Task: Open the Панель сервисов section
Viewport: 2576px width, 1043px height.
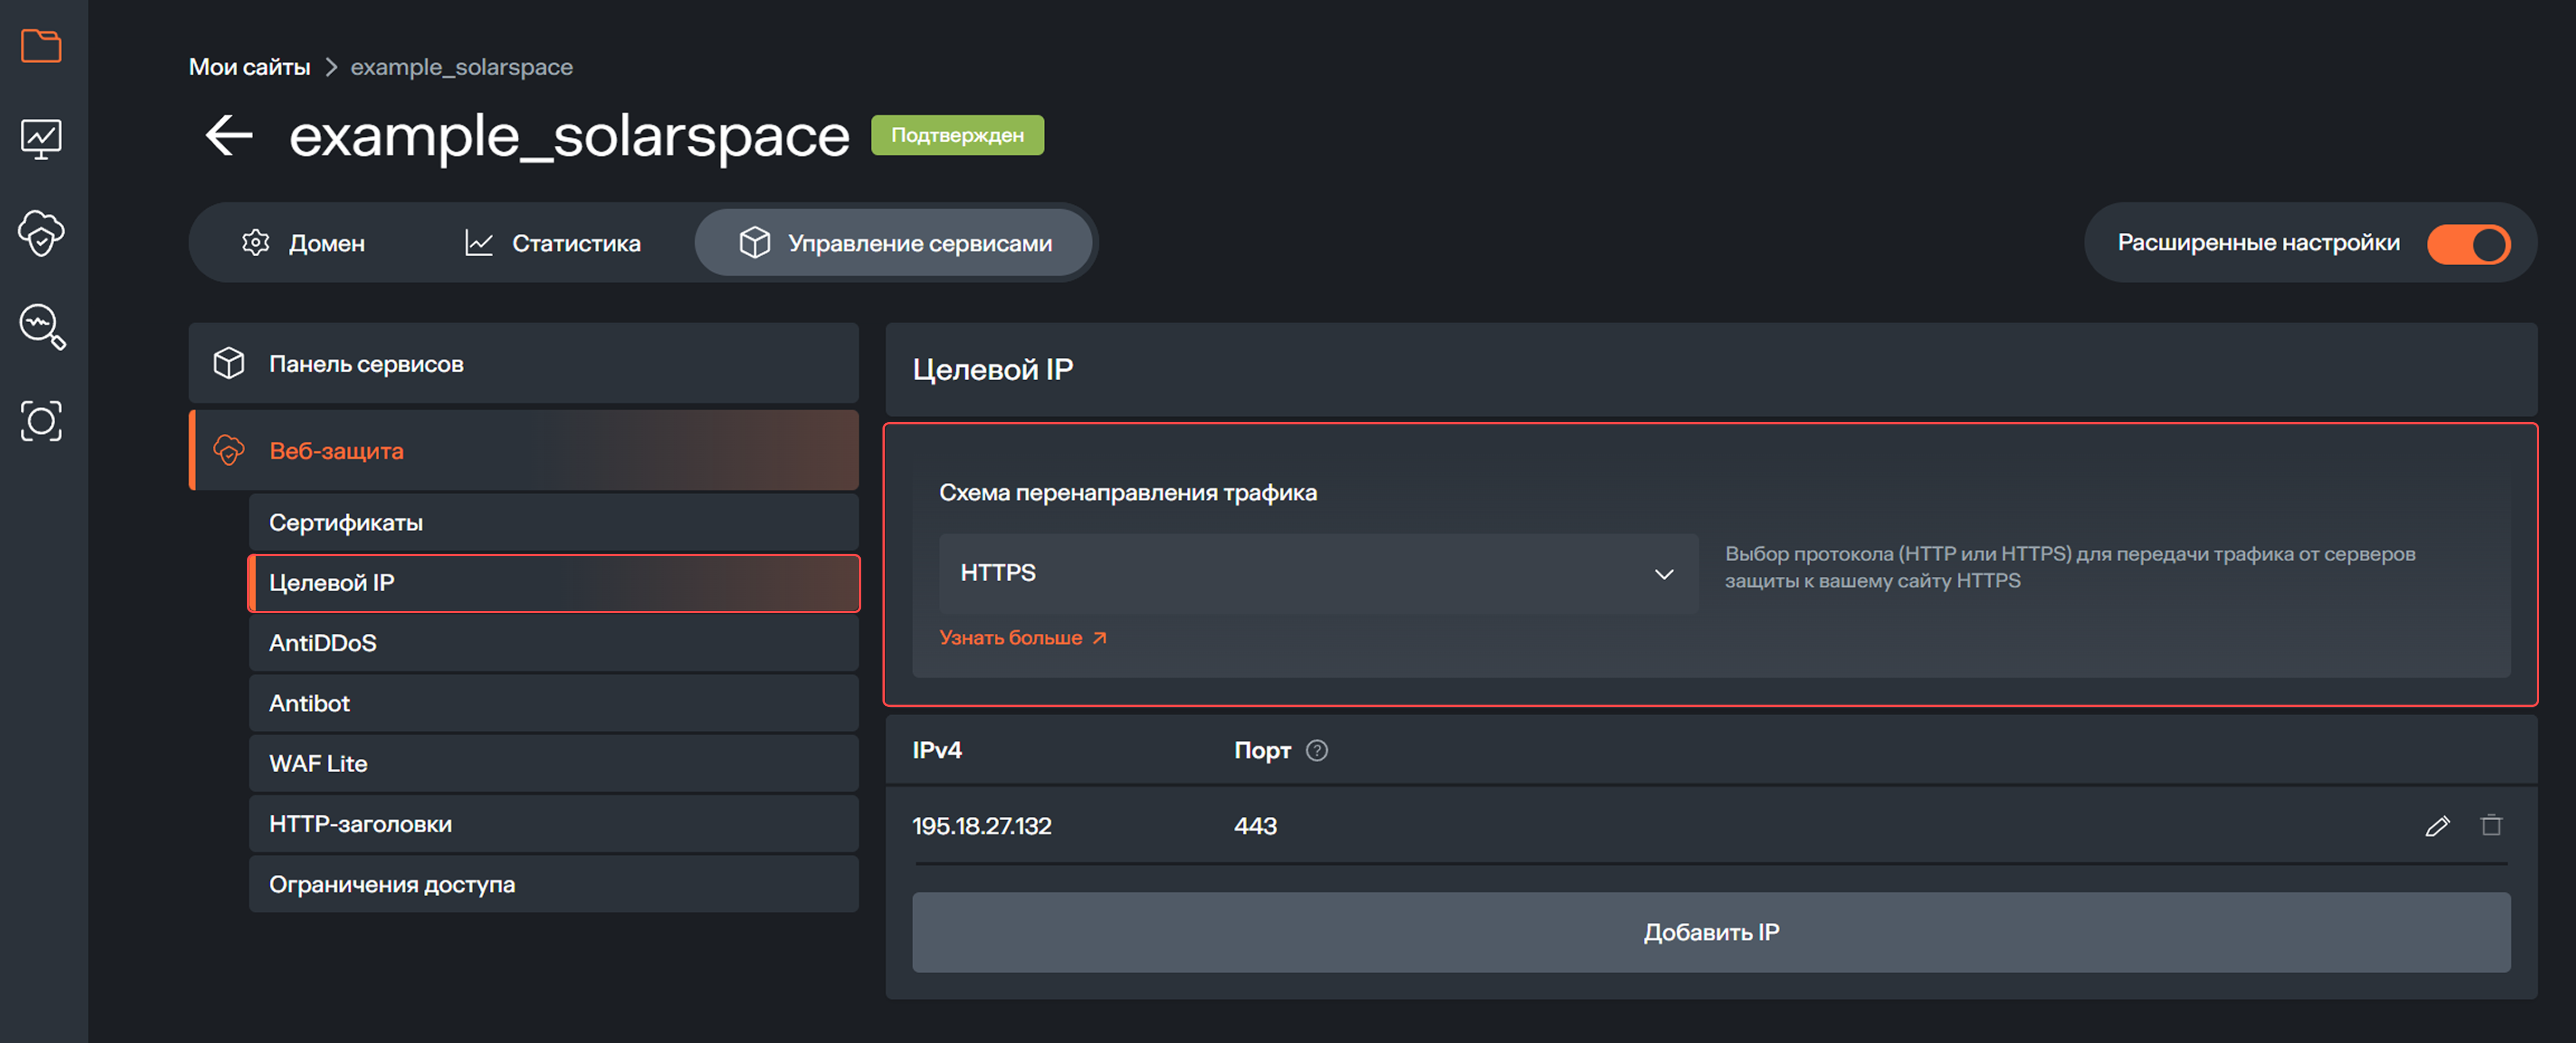Action: (365, 363)
